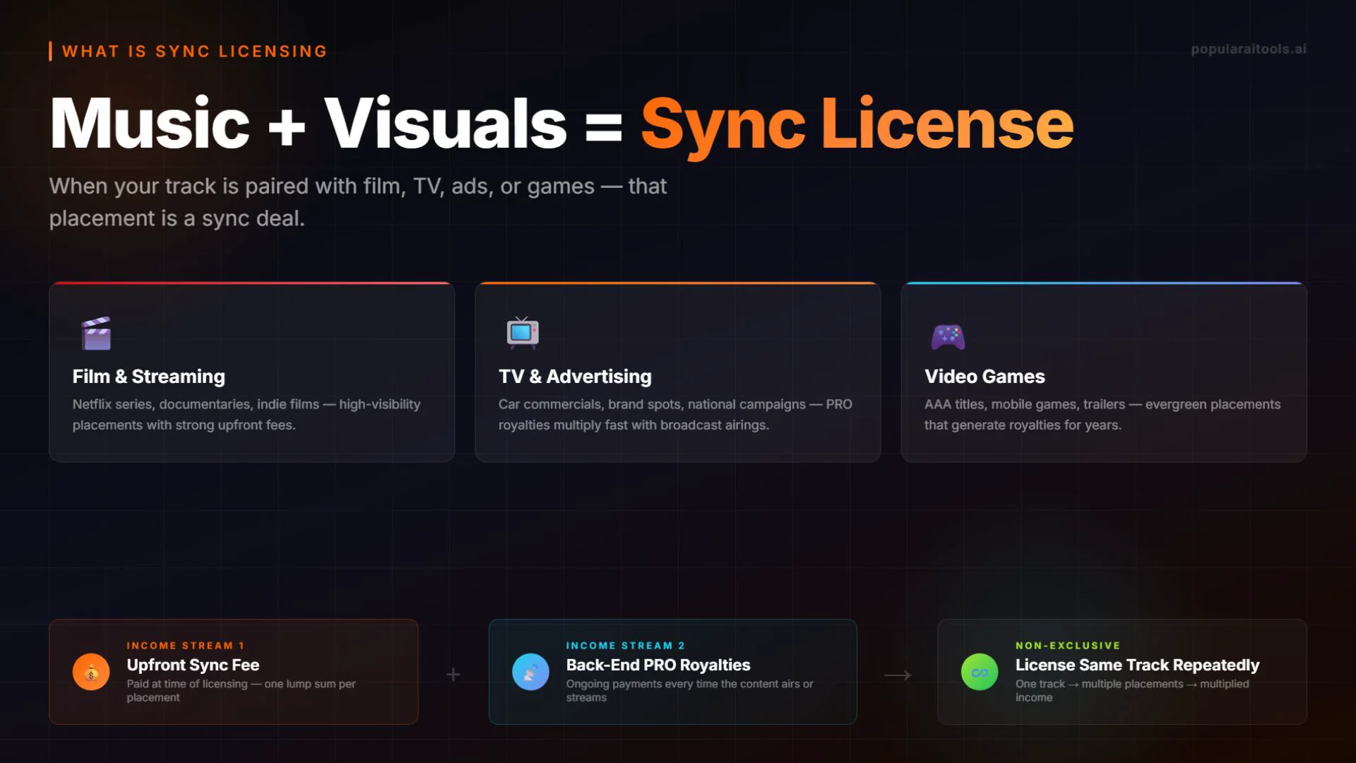Select the Video Games heading
The width and height of the screenshot is (1356, 763).
pyautogui.click(x=985, y=377)
